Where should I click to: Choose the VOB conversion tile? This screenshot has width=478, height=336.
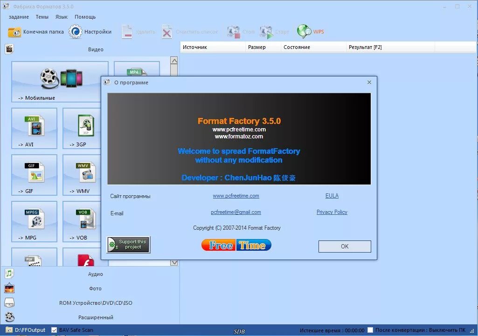pos(82,221)
